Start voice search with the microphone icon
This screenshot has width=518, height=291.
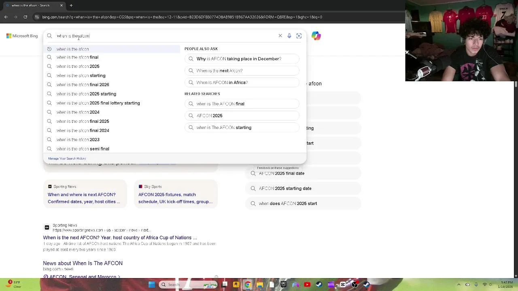[289, 36]
